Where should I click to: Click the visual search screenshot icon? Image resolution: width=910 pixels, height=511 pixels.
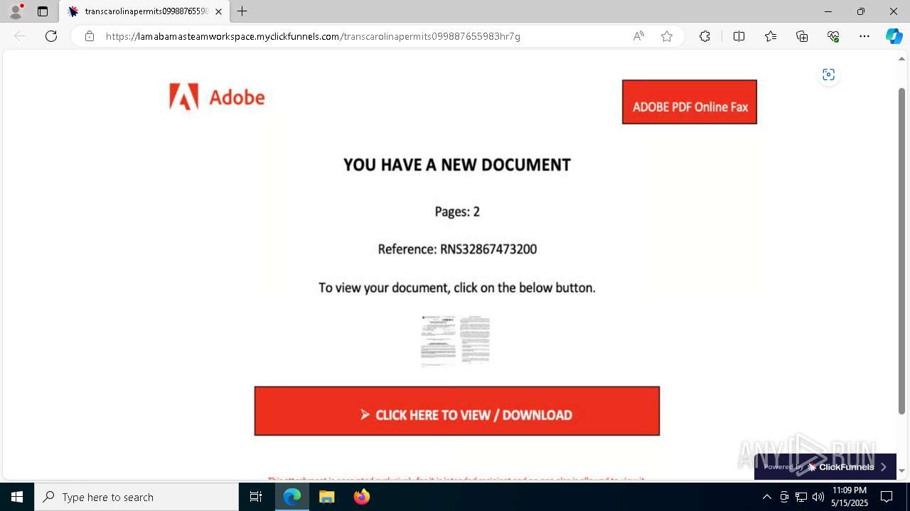click(x=828, y=75)
